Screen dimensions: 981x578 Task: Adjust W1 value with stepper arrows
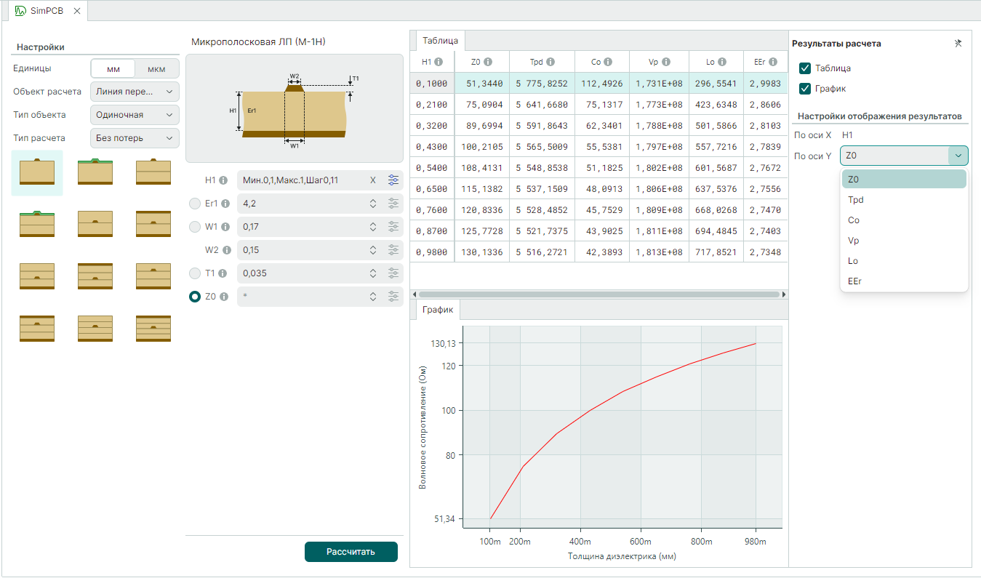pos(373,227)
